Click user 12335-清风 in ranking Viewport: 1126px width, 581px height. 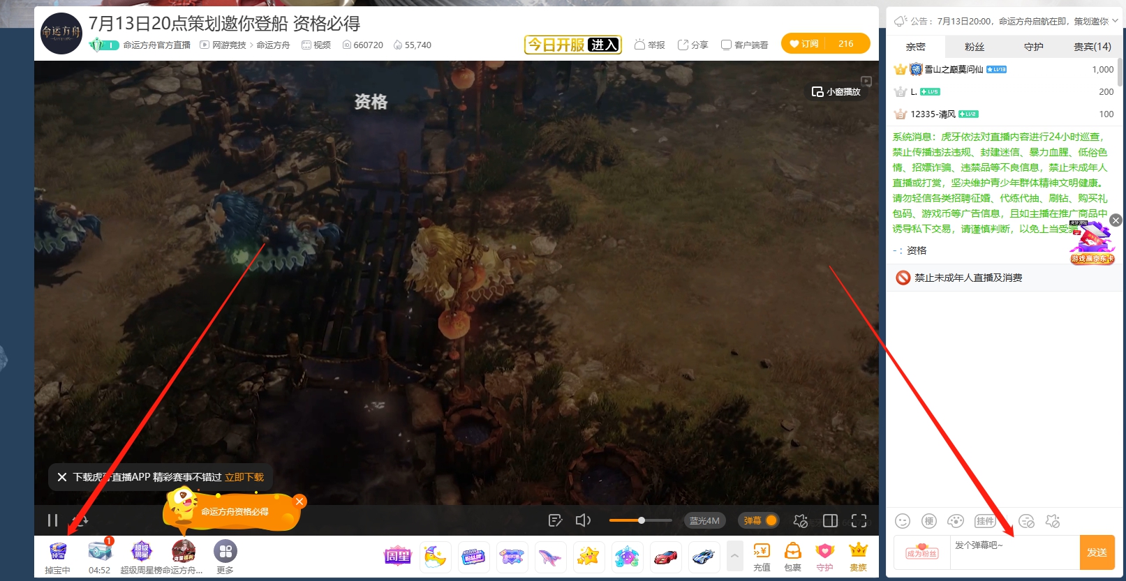pos(933,114)
